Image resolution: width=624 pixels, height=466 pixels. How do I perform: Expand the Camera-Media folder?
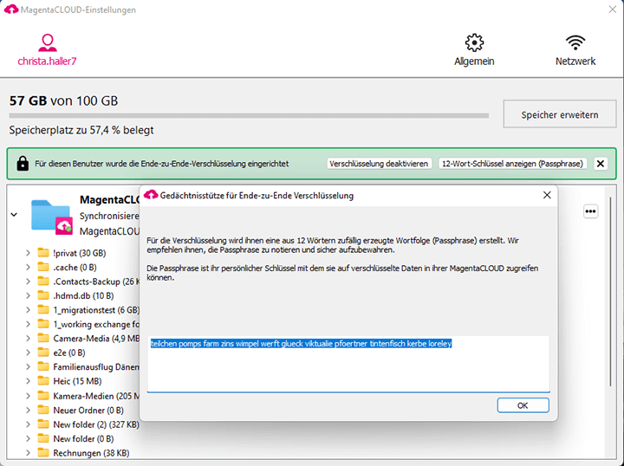[29, 339]
